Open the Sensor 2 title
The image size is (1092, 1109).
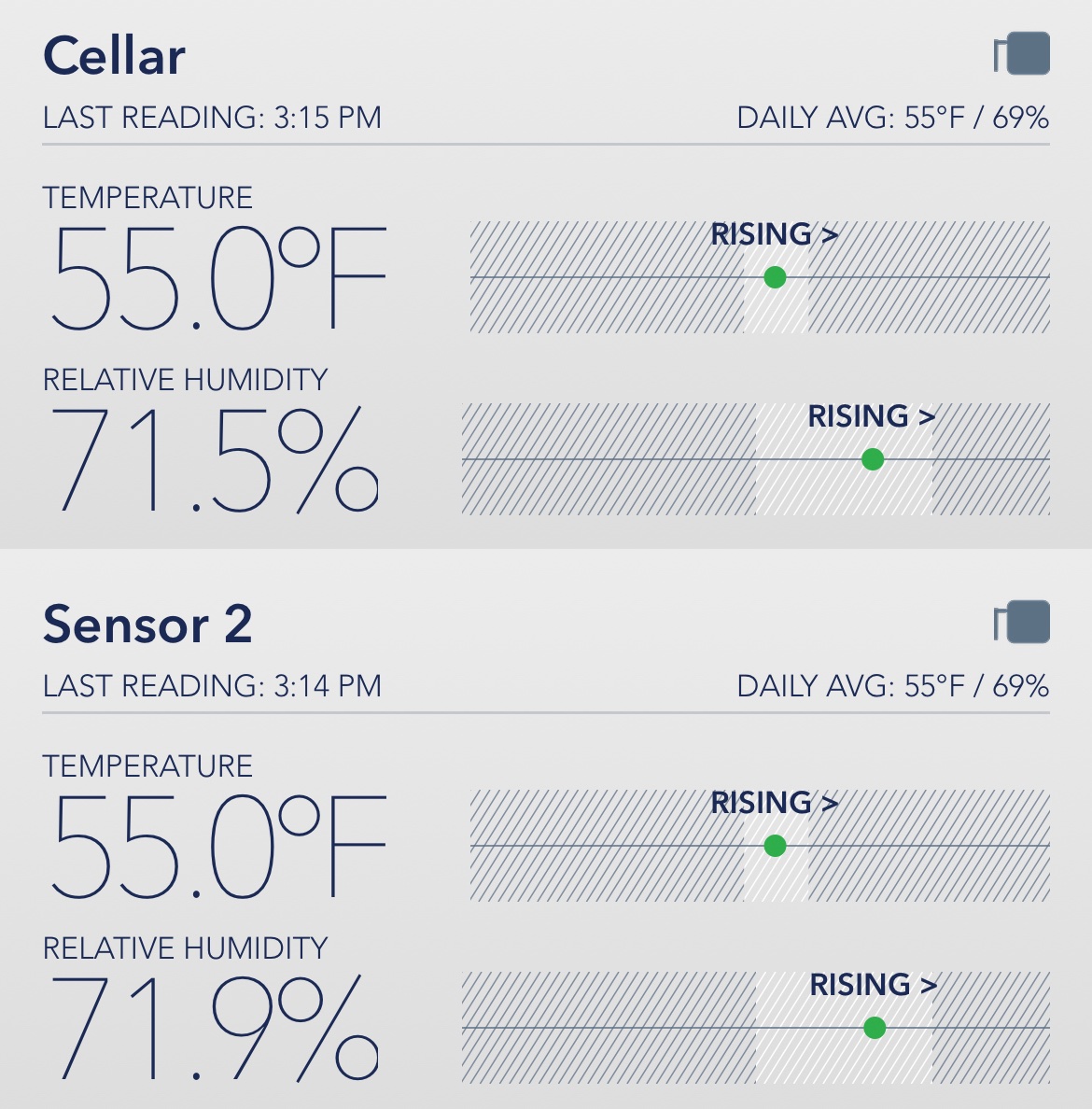pos(147,624)
